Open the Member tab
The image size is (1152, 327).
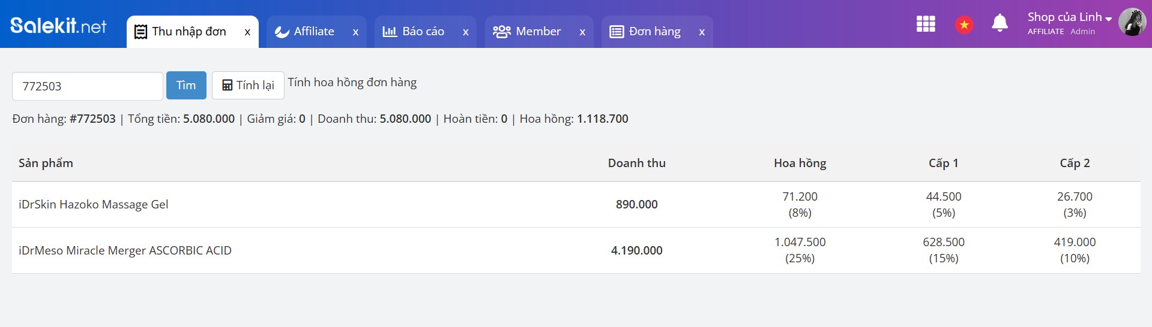click(526, 32)
